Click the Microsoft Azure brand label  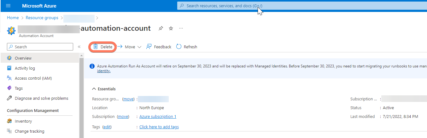(38, 6)
